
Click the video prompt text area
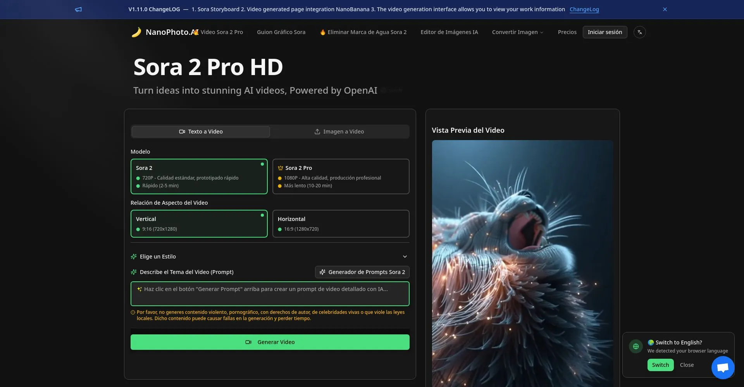(x=270, y=294)
